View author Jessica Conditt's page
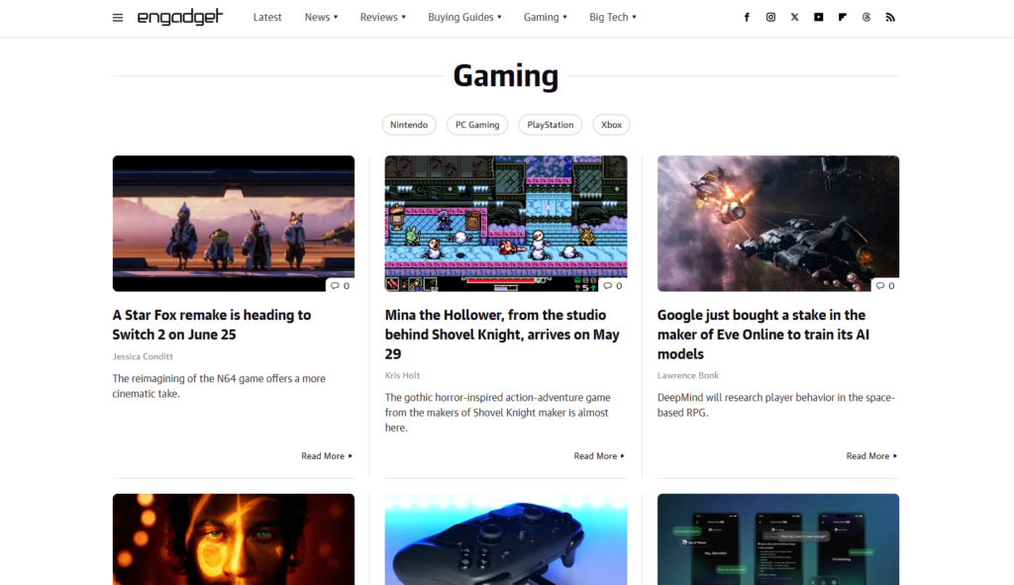Screen dimensions: 1014x585 [x=143, y=356]
